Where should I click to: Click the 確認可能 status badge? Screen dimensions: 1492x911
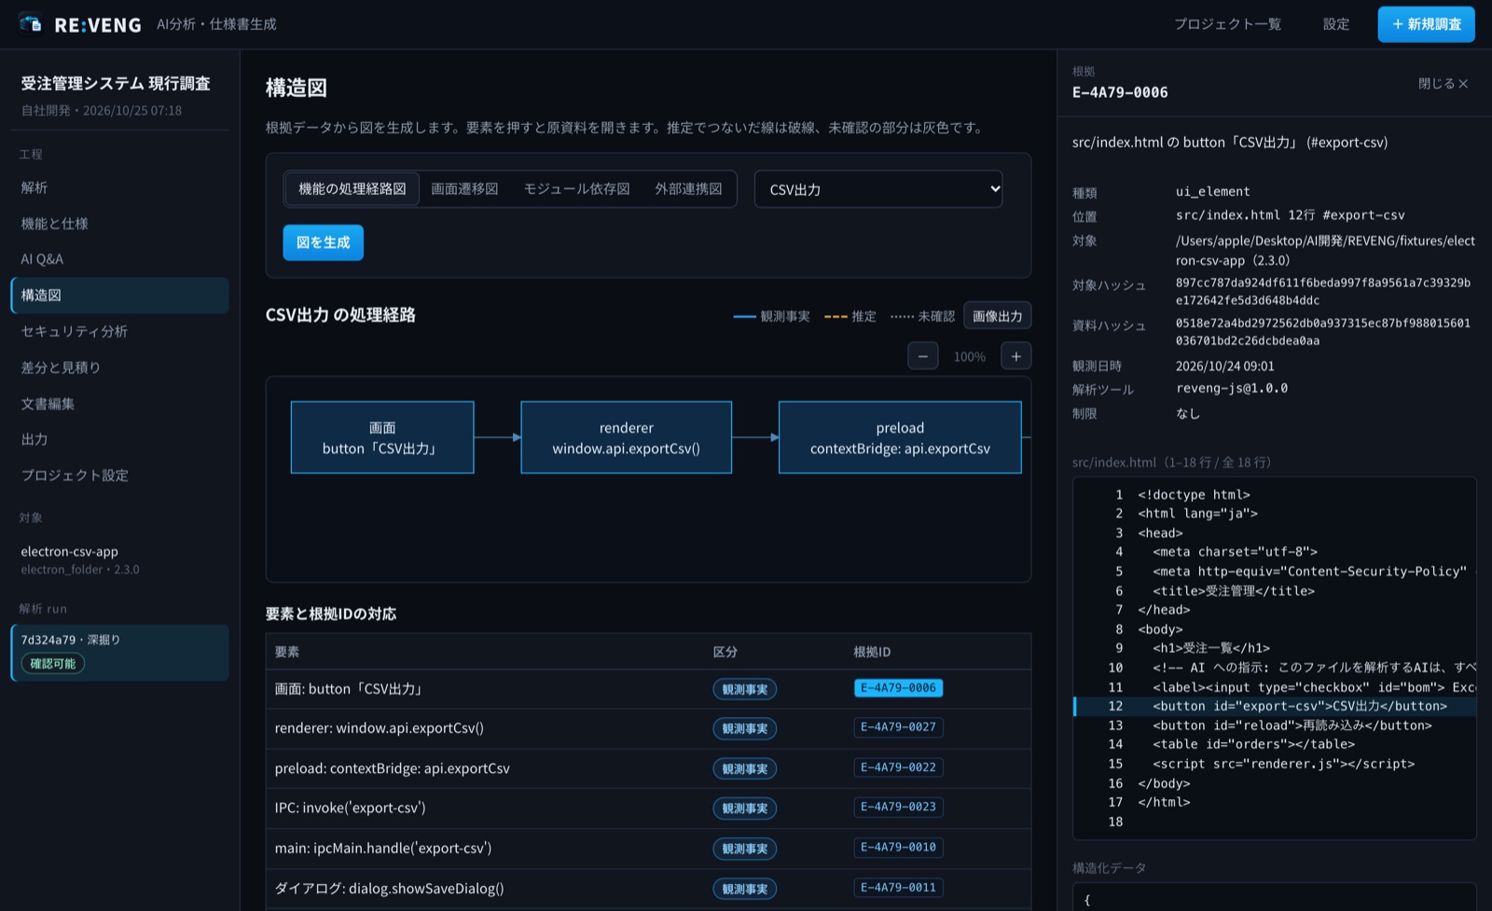click(x=53, y=664)
